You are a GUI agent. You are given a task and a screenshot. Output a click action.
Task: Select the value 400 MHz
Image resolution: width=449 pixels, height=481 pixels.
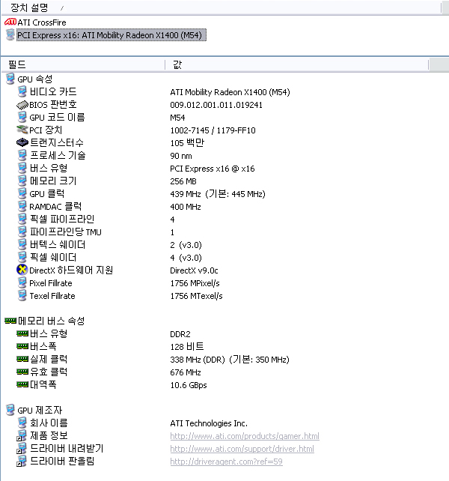point(186,207)
